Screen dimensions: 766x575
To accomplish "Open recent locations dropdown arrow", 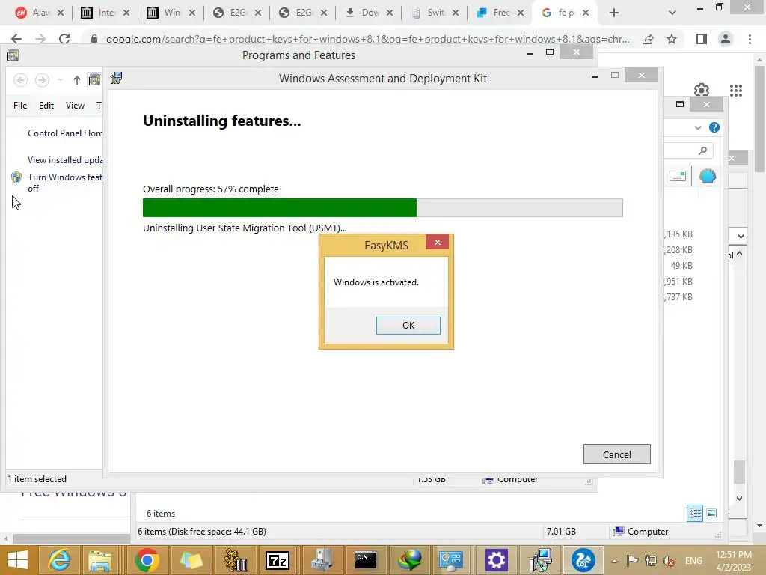I will pos(60,80).
